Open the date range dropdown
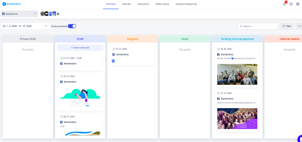The height and width of the screenshot is (142, 302). 25,26
